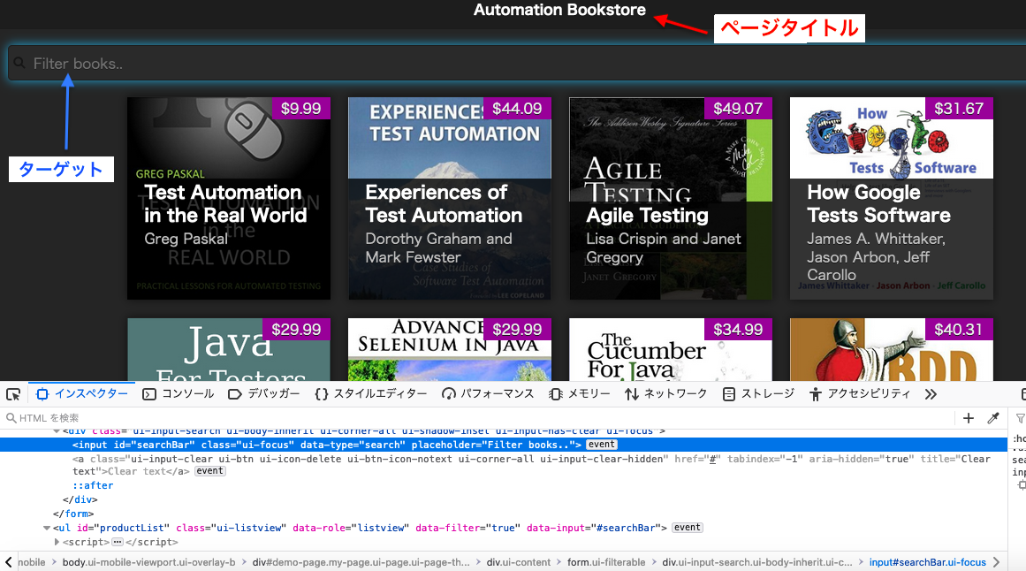Click event badge after Clear text anchor
The height and width of the screenshot is (571, 1026).
tap(210, 471)
